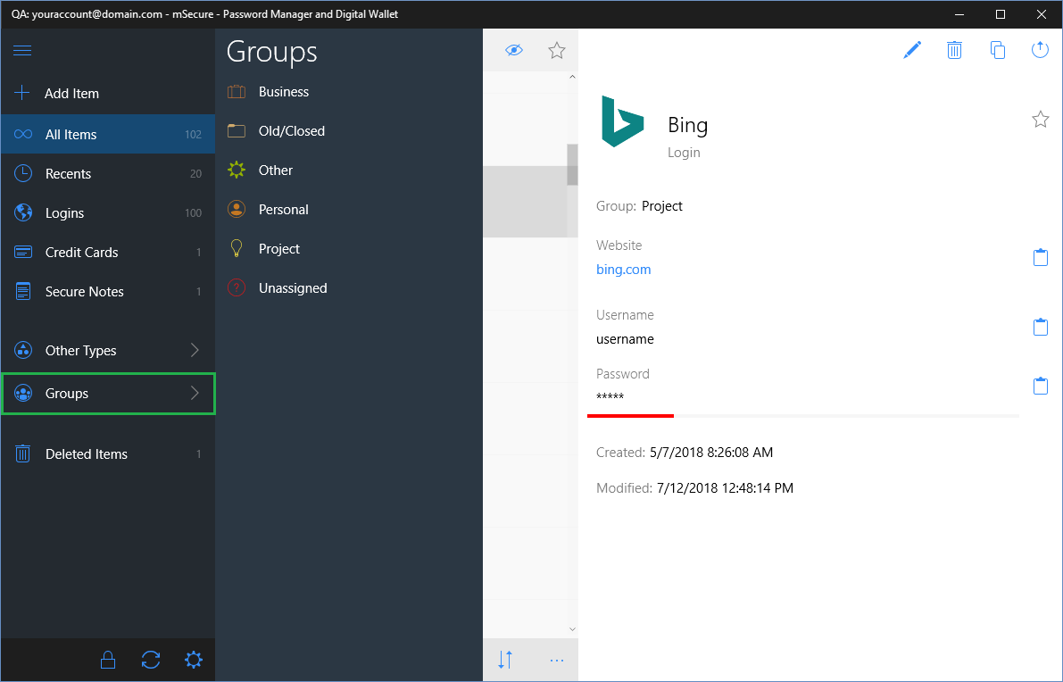This screenshot has height=682, width=1063.
Task: Click the password strength bar
Action: pos(803,416)
